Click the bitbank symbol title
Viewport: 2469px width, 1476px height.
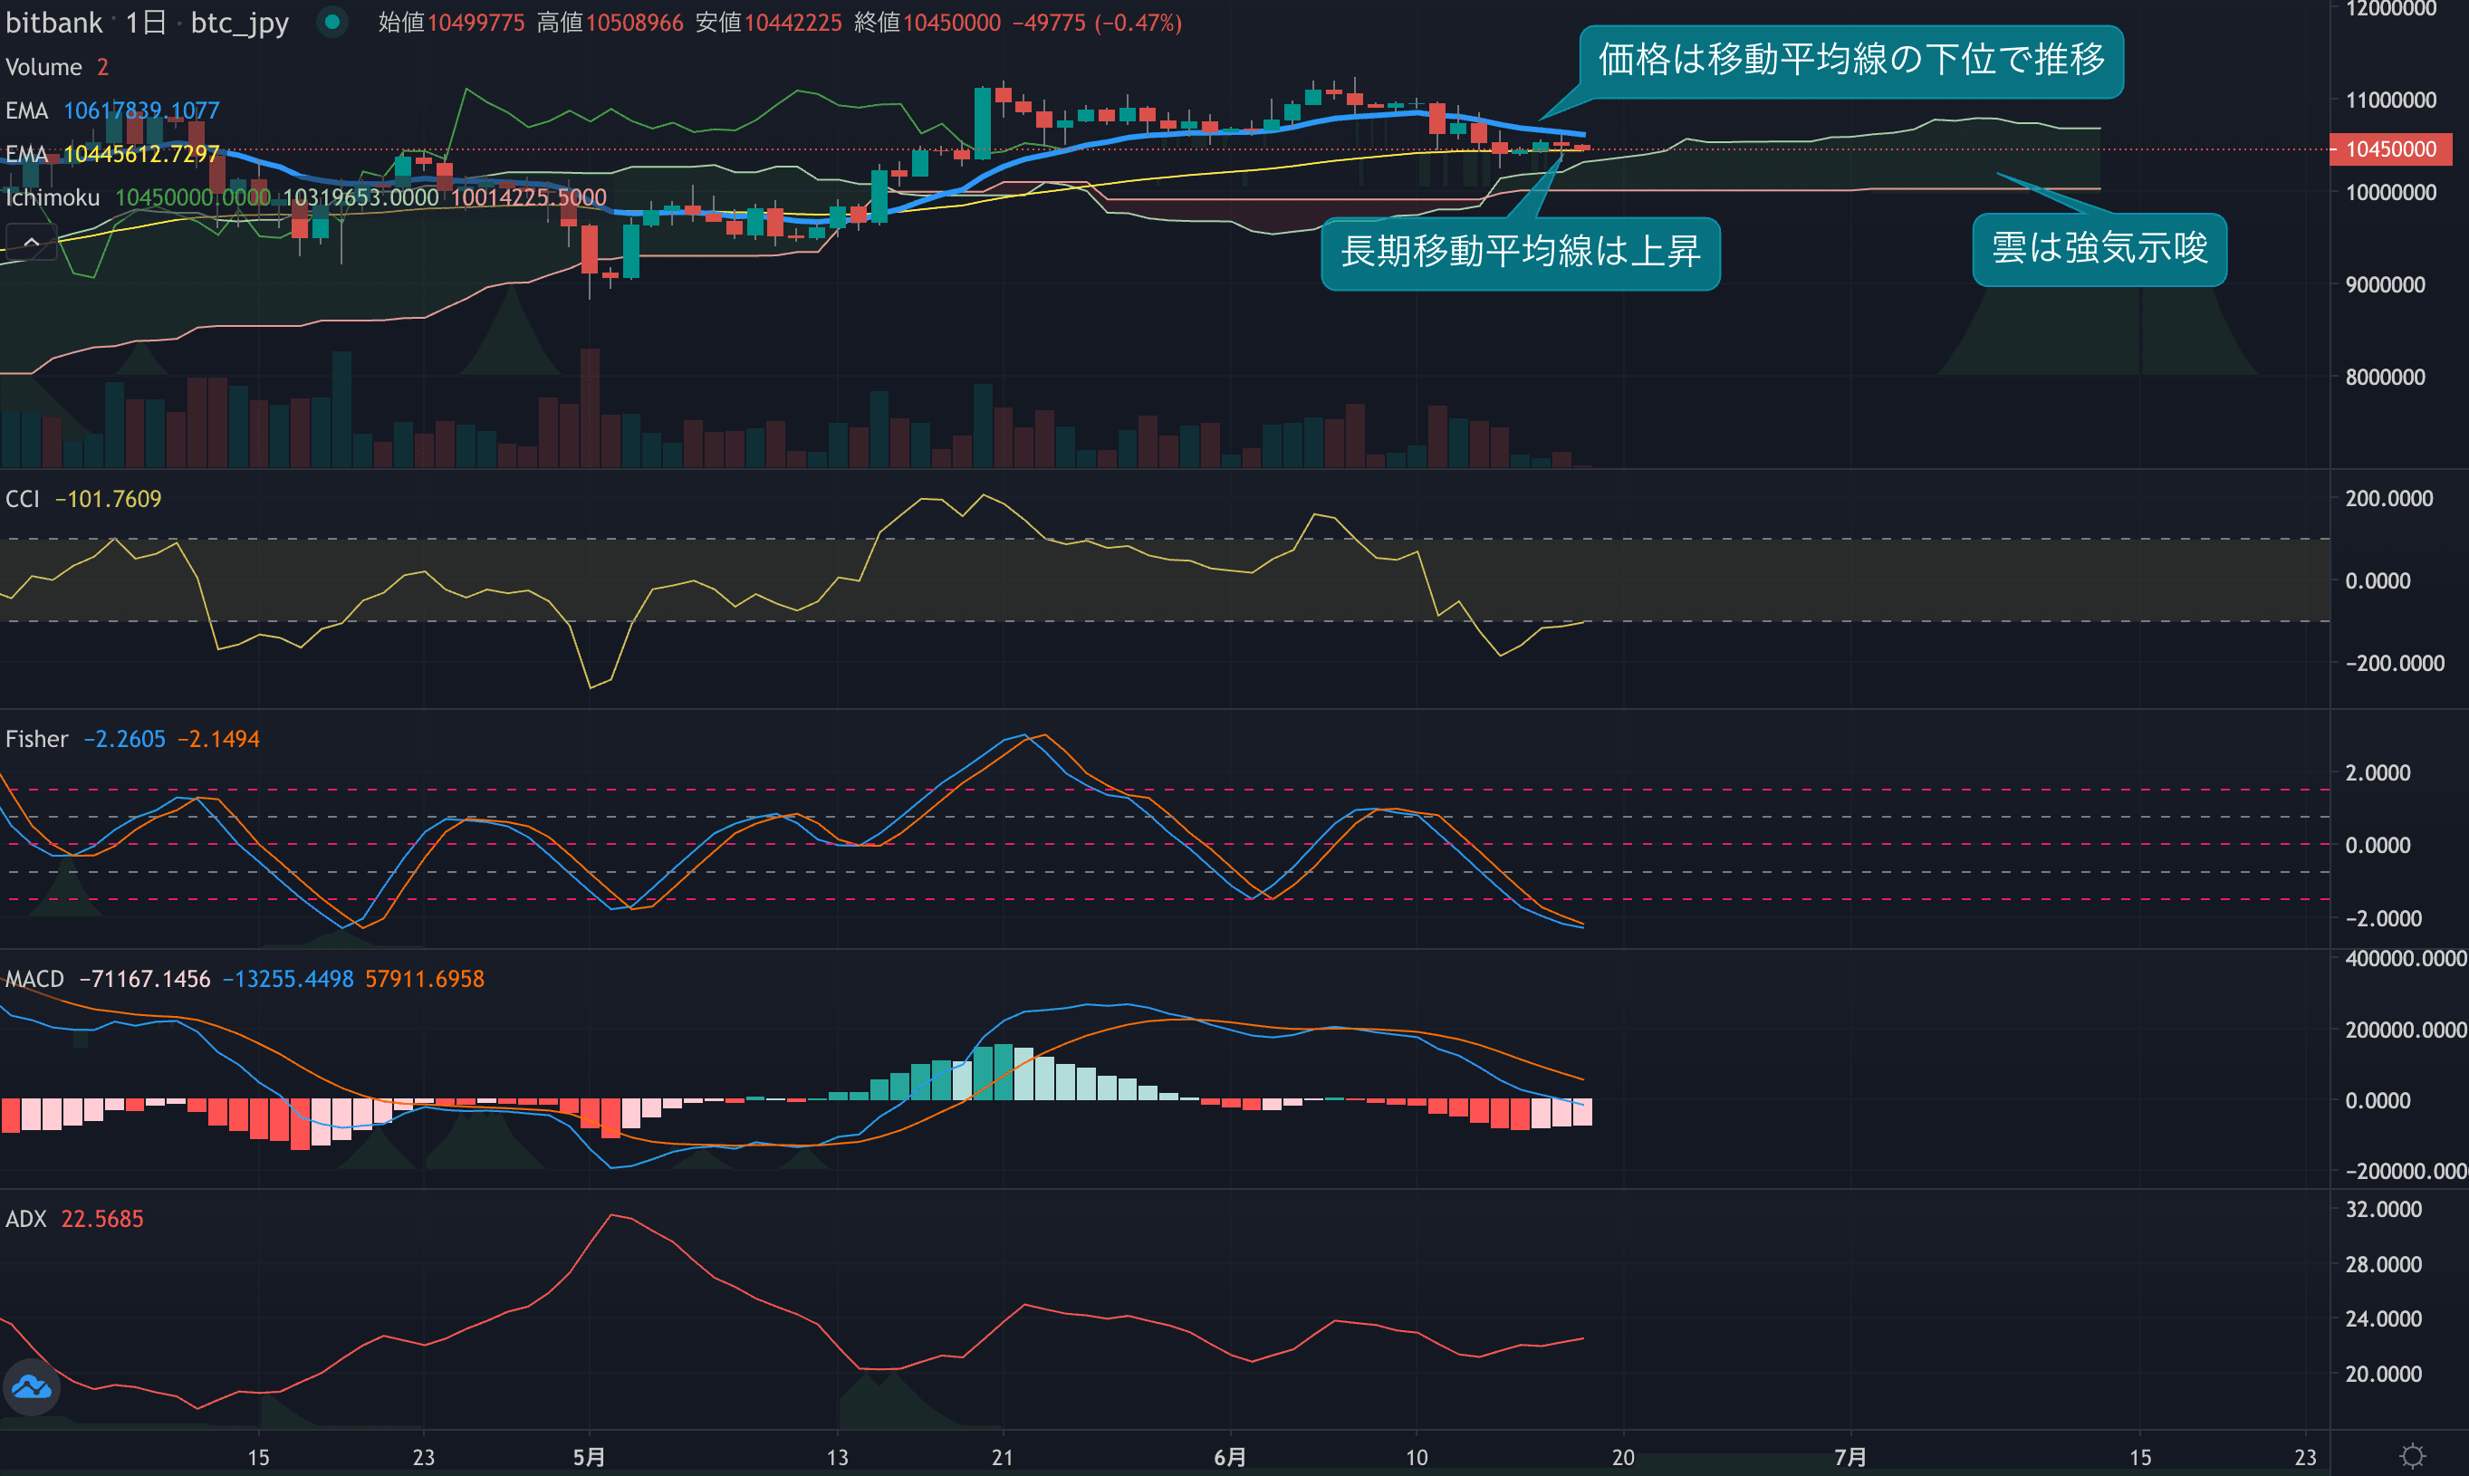coord(53,22)
